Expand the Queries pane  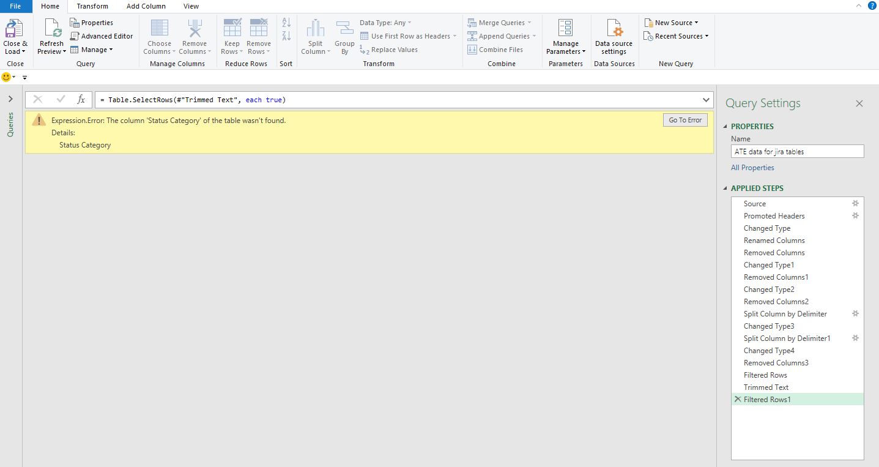tap(10, 99)
